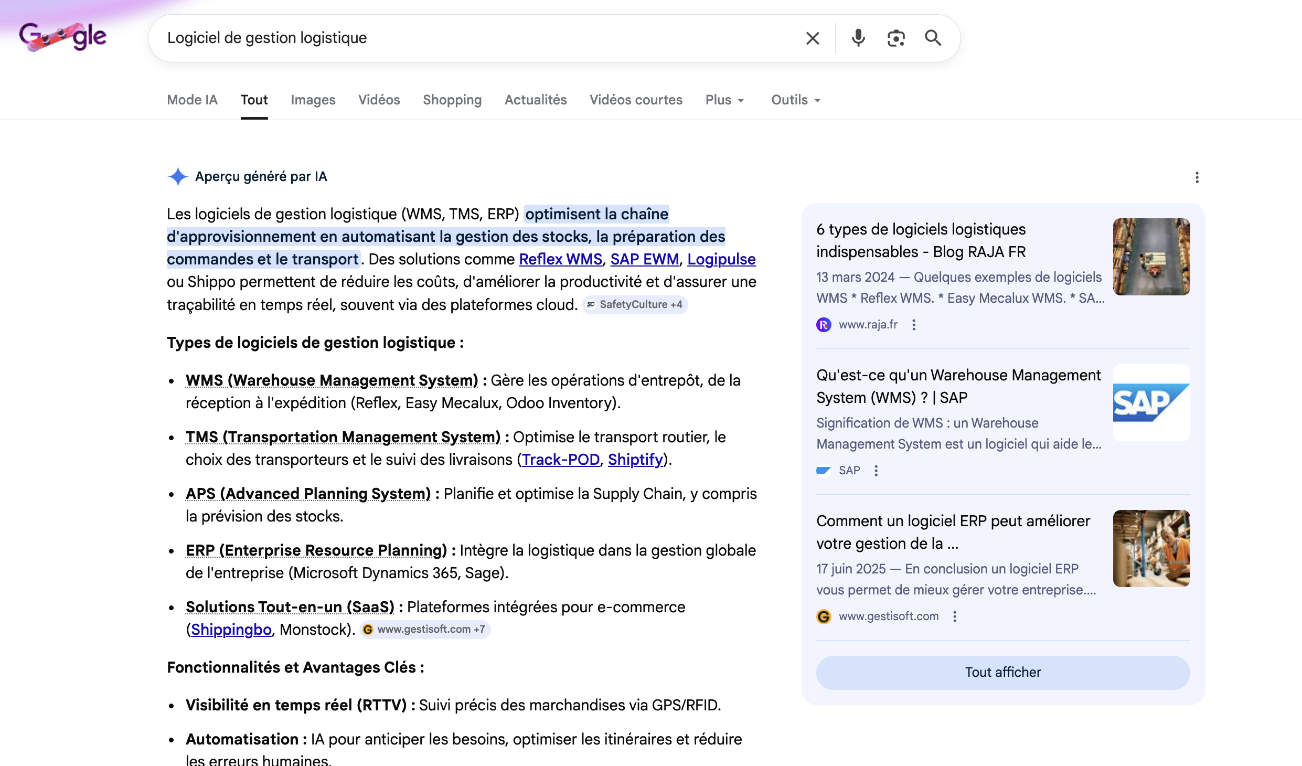Expand the Plus dropdown menu
This screenshot has width=1302, height=766.
tap(724, 100)
